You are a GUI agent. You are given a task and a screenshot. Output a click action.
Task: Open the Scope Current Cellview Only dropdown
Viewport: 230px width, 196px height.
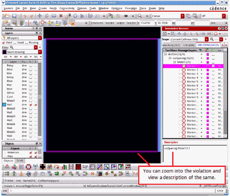coord(206,39)
